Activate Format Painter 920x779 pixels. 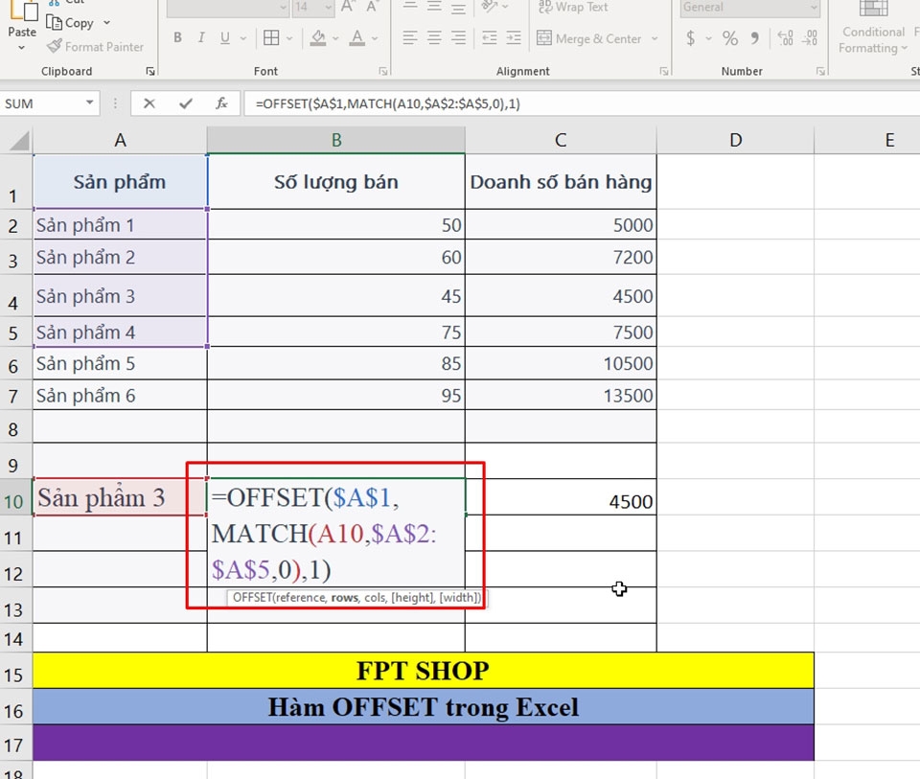pyautogui.click(x=95, y=47)
